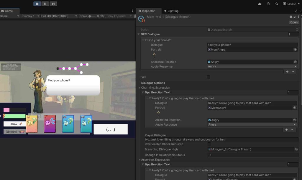The width and height of the screenshot is (302, 180).
Task: Collapse Charming Npc Reaction Text foldout
Action: [143, 92]
